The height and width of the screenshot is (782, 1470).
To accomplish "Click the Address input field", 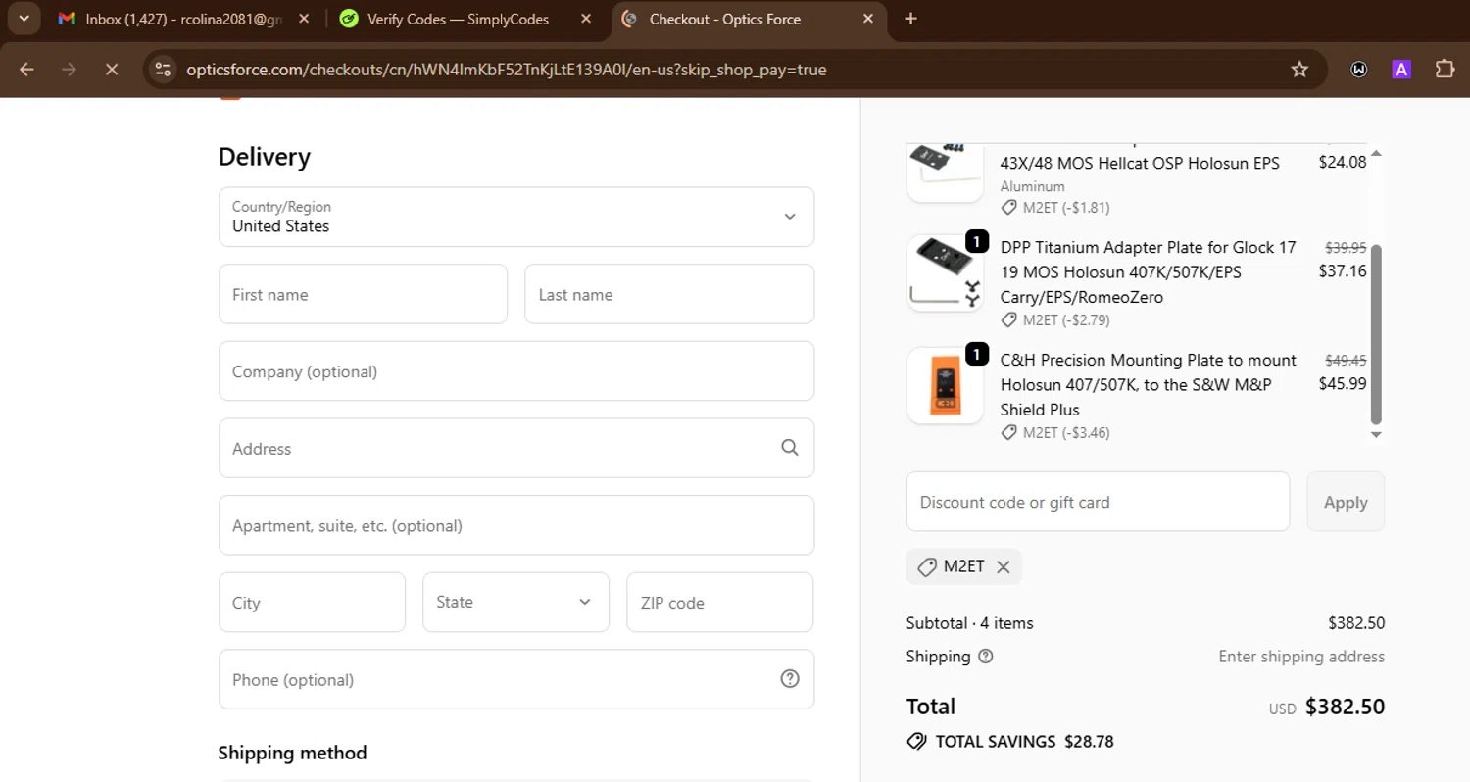I will pyautogui.click(x=516, y=448).
